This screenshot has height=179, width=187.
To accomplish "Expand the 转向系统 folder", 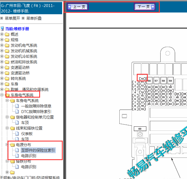I will click(2, 78).
